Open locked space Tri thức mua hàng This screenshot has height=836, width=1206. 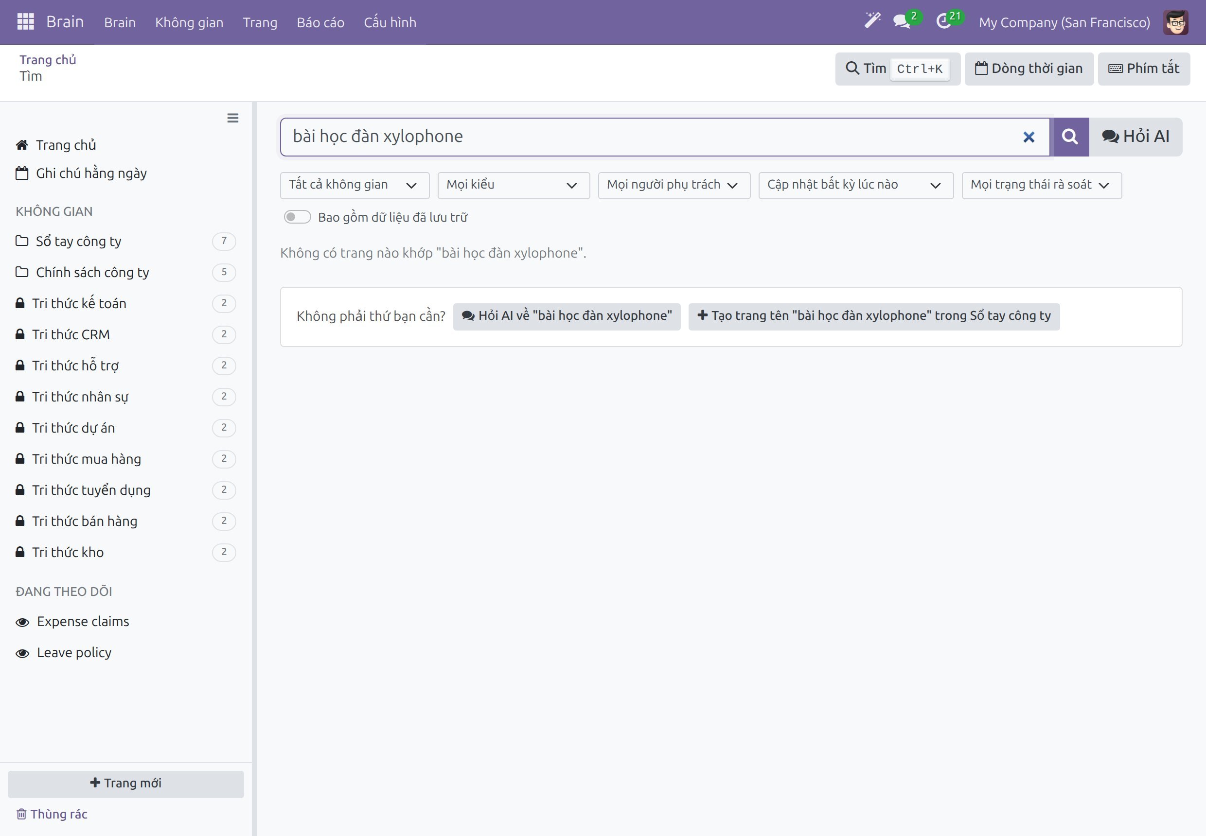pos(126,459)
